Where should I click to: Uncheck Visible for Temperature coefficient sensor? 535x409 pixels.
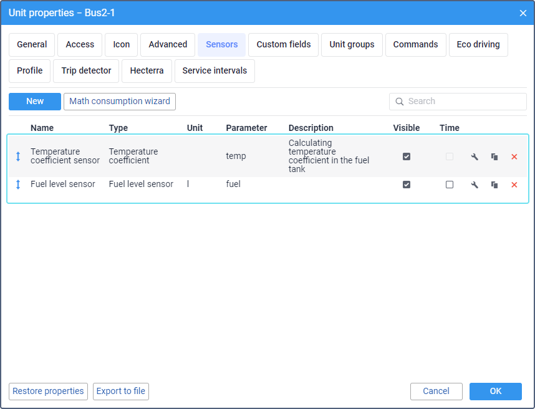(407, 156)
